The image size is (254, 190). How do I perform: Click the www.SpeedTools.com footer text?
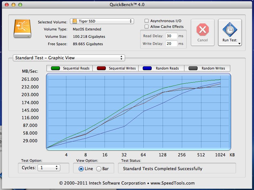click(173, 183)
